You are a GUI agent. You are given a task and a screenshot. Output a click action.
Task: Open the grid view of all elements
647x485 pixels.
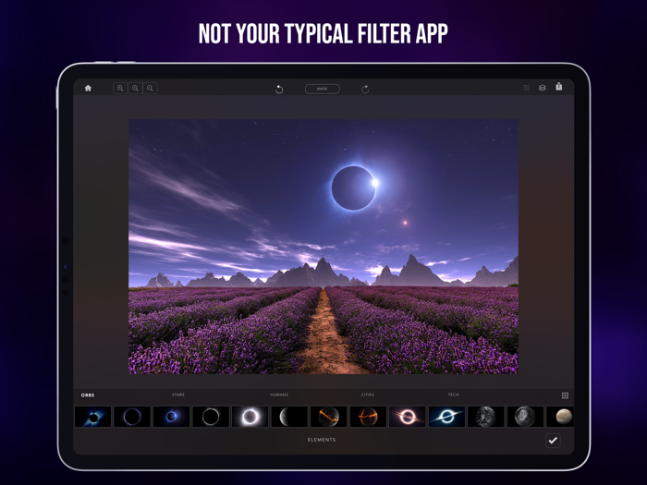565,395
